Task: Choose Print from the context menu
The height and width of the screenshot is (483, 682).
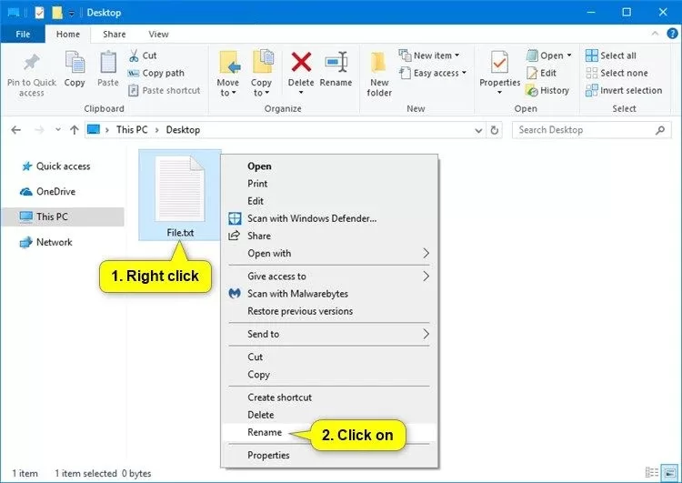Action: (x=329, y=184)
